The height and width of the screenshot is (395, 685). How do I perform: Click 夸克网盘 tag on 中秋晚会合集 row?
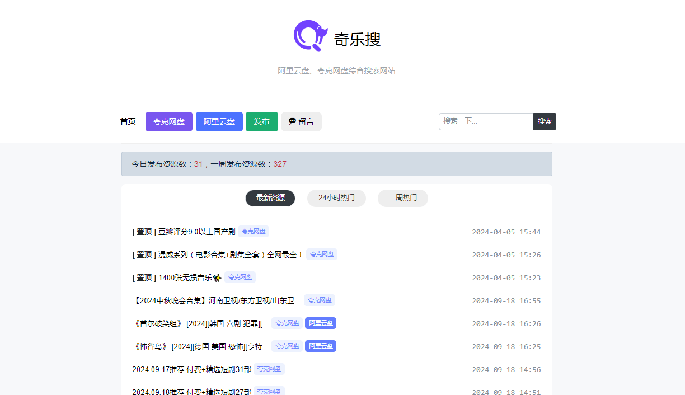tap(320, 300)
